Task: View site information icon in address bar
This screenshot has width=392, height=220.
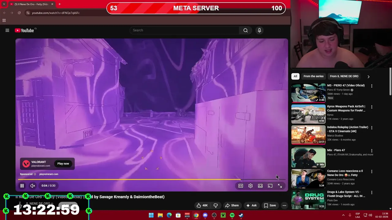Action: pyautogui.click(x=28, y=13)
